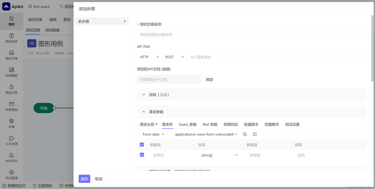Open the 用例 sidebar section
This screenshot has width=375, height=189.
pyautogui.click(x=11, y=21)
